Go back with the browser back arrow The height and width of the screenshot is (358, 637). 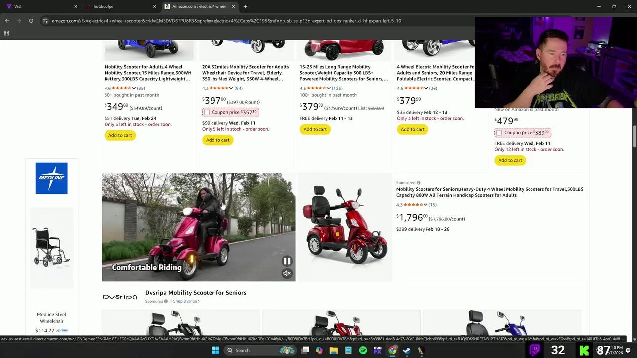coord(7,21)
